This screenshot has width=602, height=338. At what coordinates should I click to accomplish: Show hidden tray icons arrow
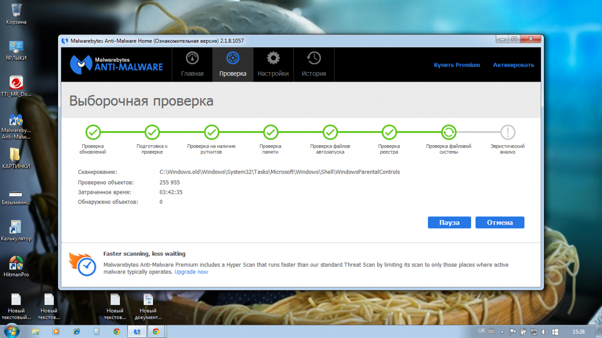503,331
